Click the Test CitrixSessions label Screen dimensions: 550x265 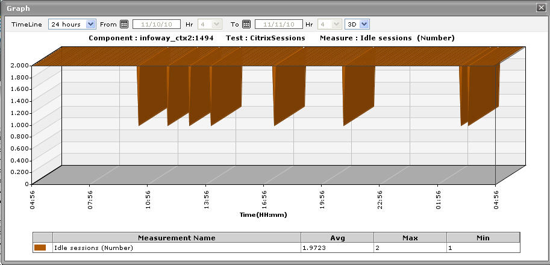tap(266, 38)
